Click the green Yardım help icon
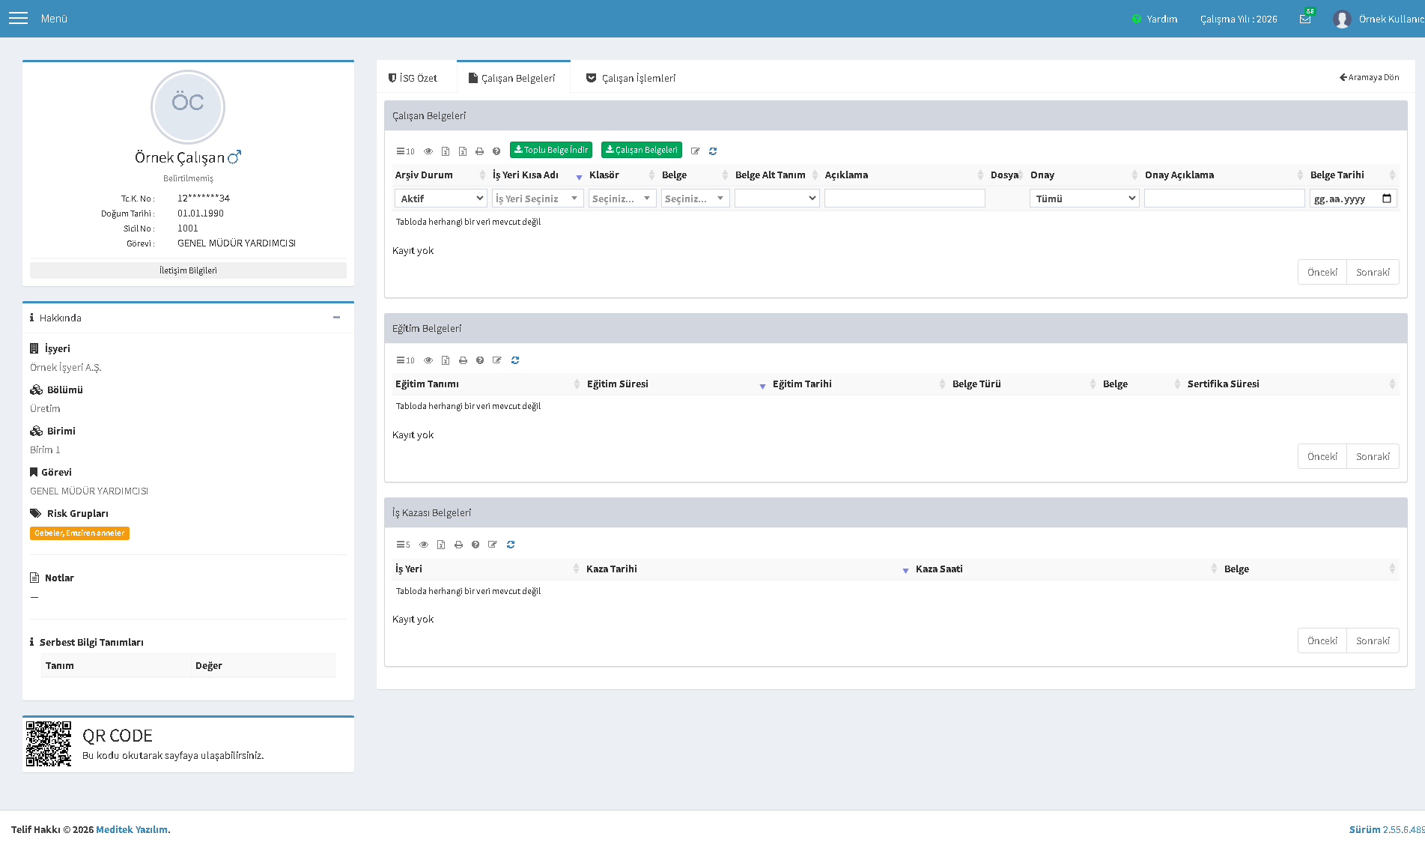This screenshot has width=1425, height=848. 1136,19
